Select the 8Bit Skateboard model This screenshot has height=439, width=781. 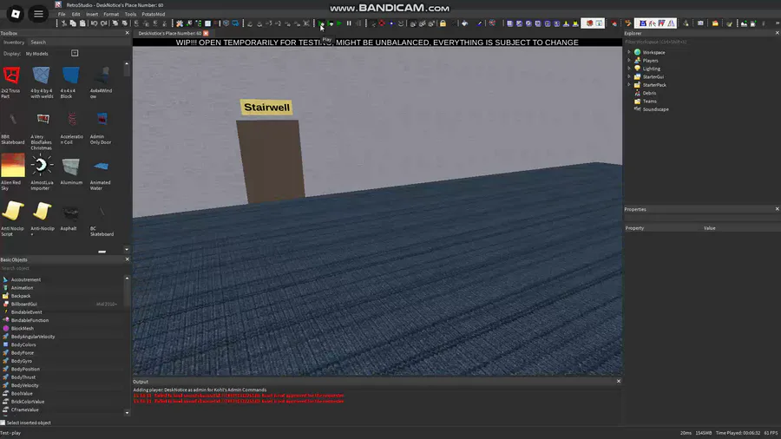[x=12, y=128]
